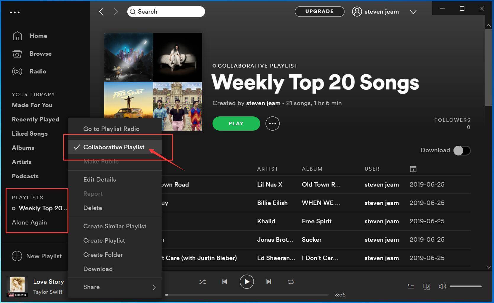Open the playlist more options circle button
Viewport: 494px width, 303px height.
coord(273,124)
